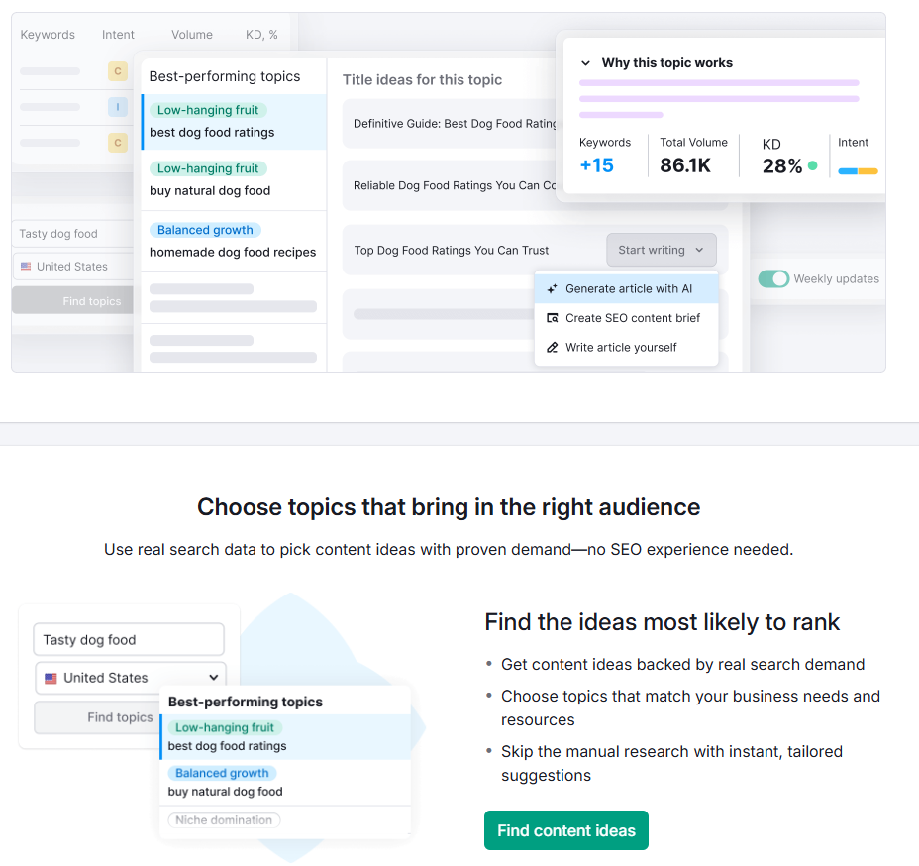This screenshot has height=866, width=919.
Task: Click the green Find content ideas button
Action: pyautogui.click(x=566, y=830)
